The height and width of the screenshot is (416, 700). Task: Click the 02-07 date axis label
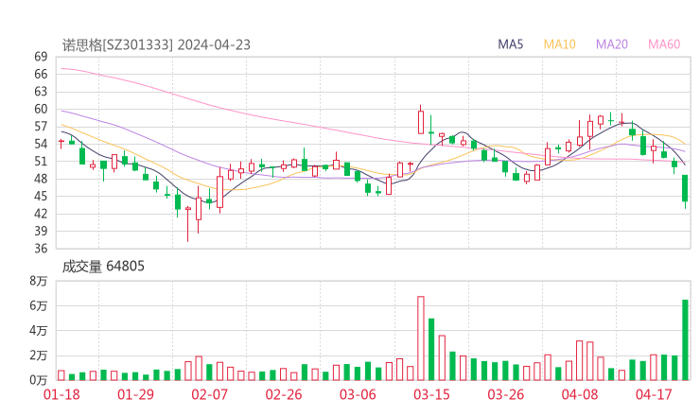209,394
